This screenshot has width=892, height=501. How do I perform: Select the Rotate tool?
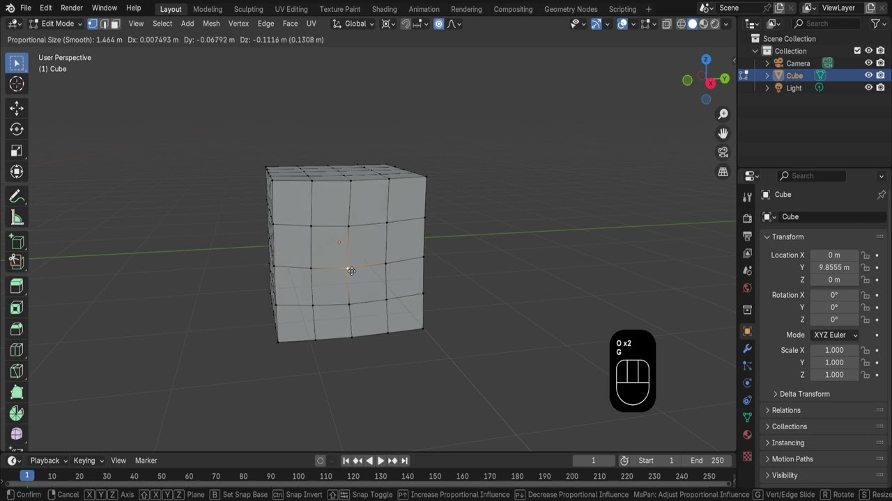[x=17, y=129]
